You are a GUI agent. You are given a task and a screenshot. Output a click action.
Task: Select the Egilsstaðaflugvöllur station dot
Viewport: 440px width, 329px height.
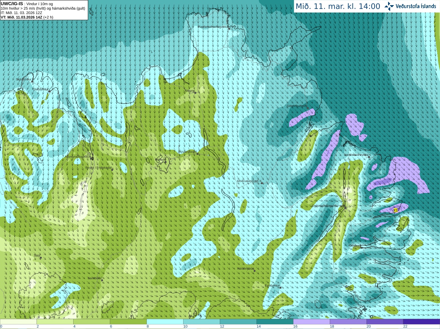[x=345, y=207]
